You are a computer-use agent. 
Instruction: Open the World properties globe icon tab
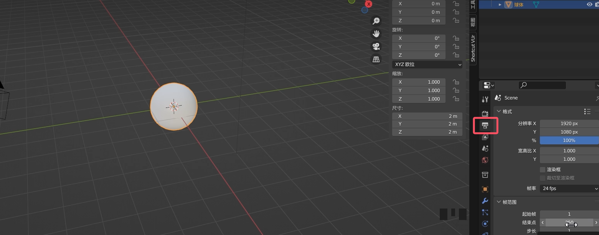coord(485,160)
